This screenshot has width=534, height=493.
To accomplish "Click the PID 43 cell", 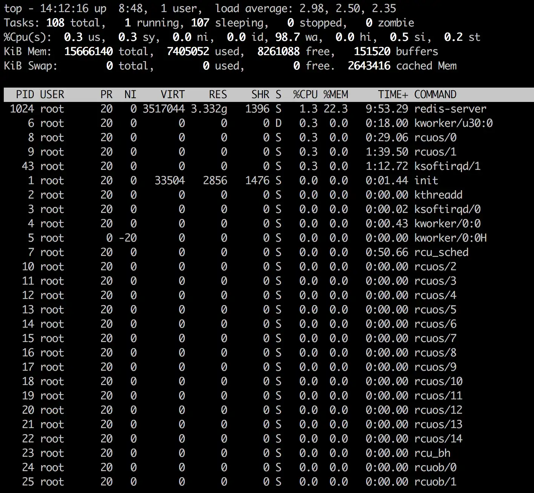I will pyautogui.click(x=28, y=166).
